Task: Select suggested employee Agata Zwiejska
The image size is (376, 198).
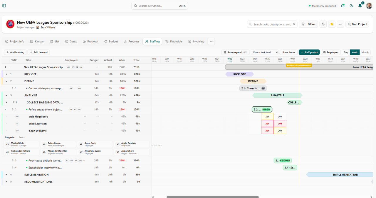Action: coord(132,144)
